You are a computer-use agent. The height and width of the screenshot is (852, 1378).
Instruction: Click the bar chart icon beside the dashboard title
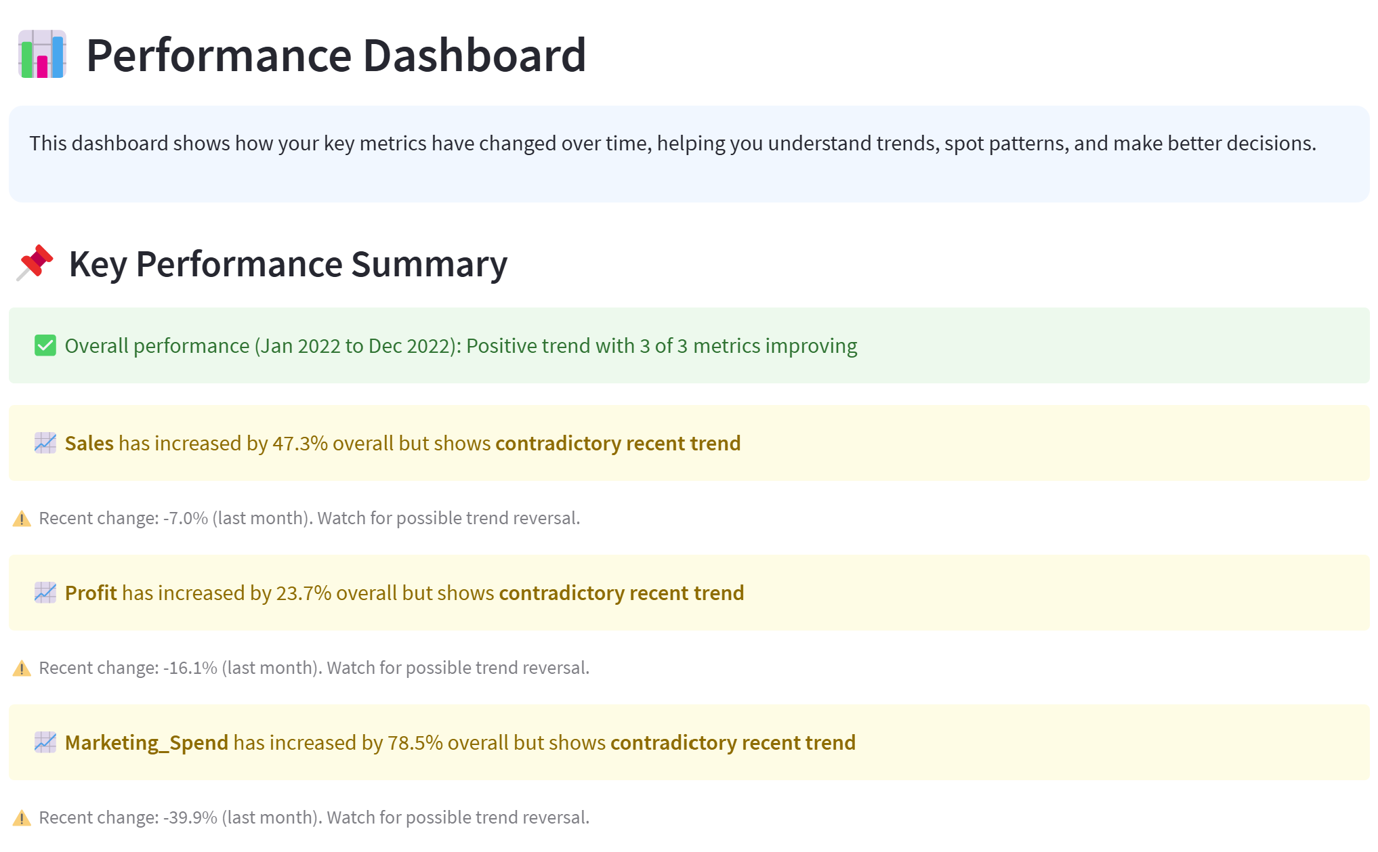coord(42,54)
